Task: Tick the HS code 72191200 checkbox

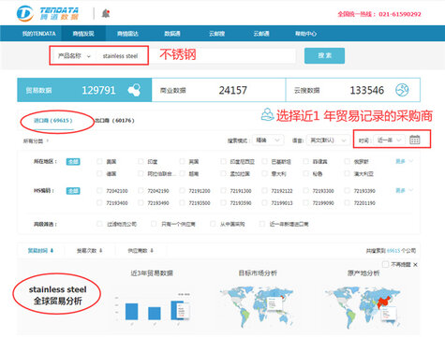Action: point(182,190)
